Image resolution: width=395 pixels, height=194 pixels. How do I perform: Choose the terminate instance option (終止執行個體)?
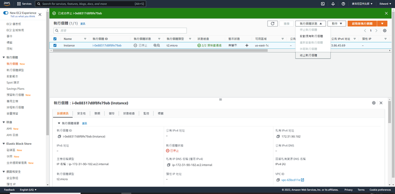[313, 55]
